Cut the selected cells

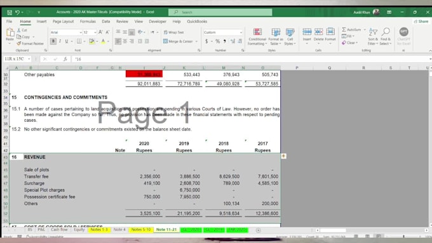click(22, 30)
